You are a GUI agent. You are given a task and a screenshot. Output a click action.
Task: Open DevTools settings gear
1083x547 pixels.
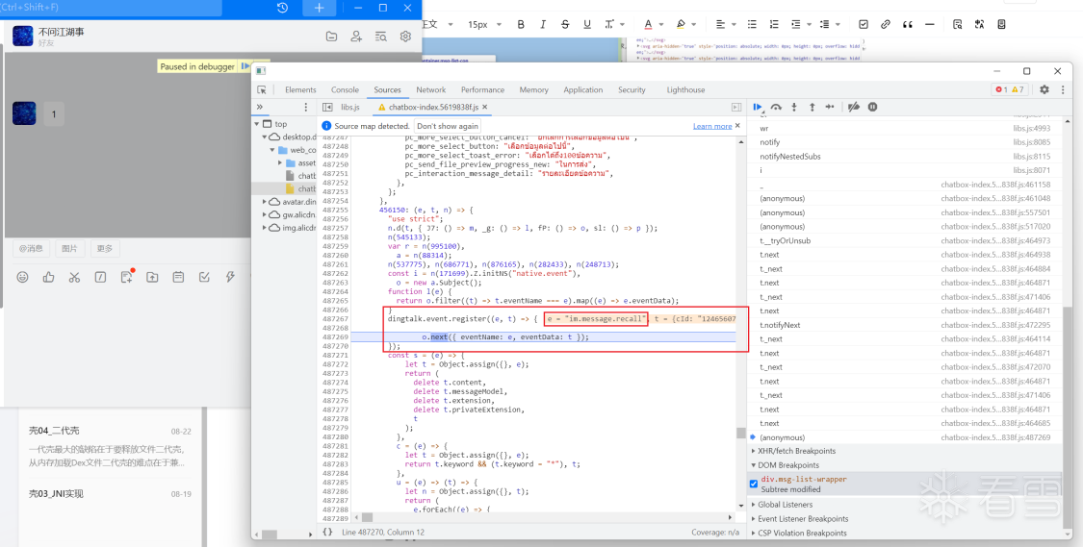coord(1045,89)
